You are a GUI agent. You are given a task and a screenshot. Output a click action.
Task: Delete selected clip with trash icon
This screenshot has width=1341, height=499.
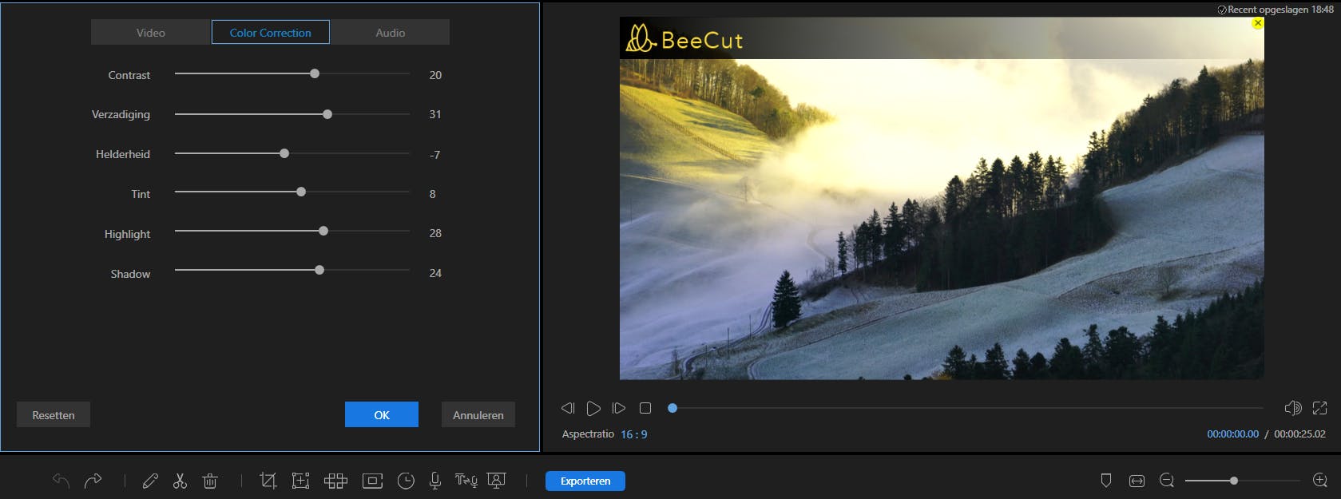click(210, 481)
